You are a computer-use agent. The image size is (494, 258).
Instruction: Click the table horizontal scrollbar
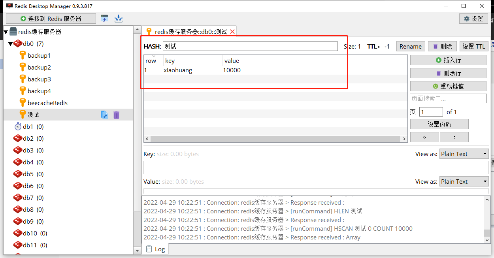pyautogui.click(x=275, y=139)
